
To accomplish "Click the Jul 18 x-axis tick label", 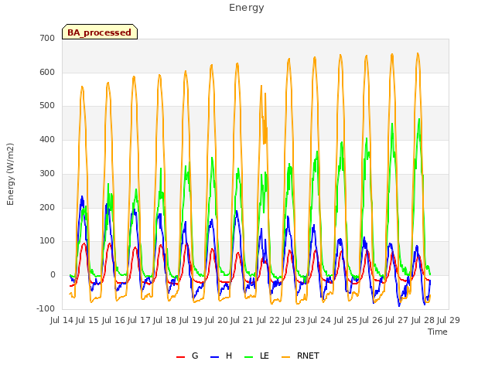I will (165, 320).
